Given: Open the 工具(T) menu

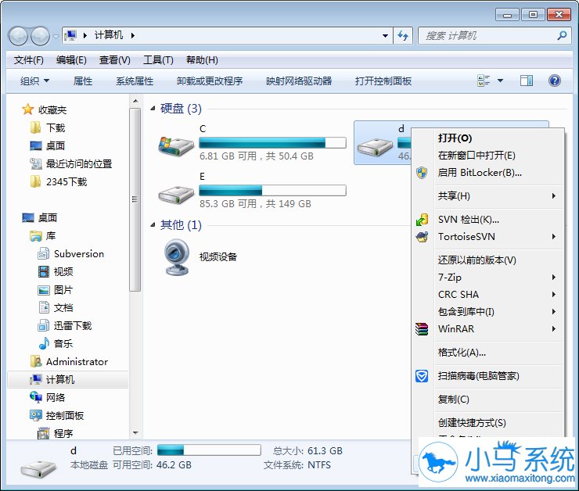Looking at the screenshot, I should click(158, 59).
